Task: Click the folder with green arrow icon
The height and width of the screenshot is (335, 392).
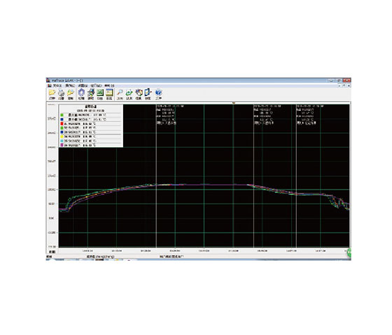Action: [x=71, y=93]
